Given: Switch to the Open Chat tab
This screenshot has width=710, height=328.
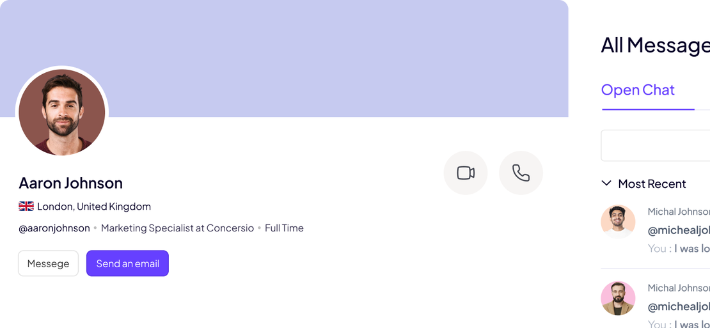Looking at the screenshot, I should (x=638, y=90).
